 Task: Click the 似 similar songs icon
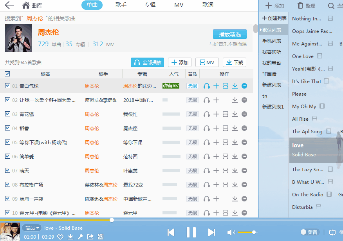coord(100,237)
